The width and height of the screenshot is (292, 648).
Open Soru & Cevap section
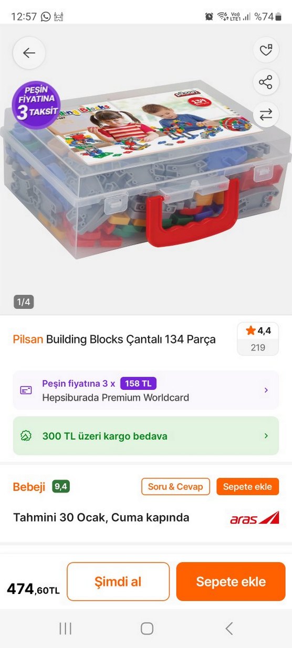175,486
